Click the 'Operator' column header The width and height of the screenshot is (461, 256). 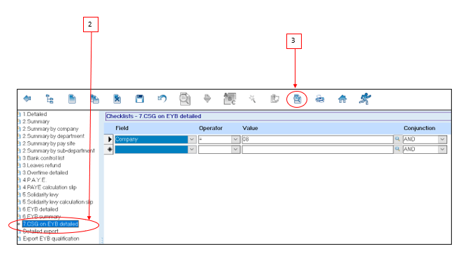[210, 128]
